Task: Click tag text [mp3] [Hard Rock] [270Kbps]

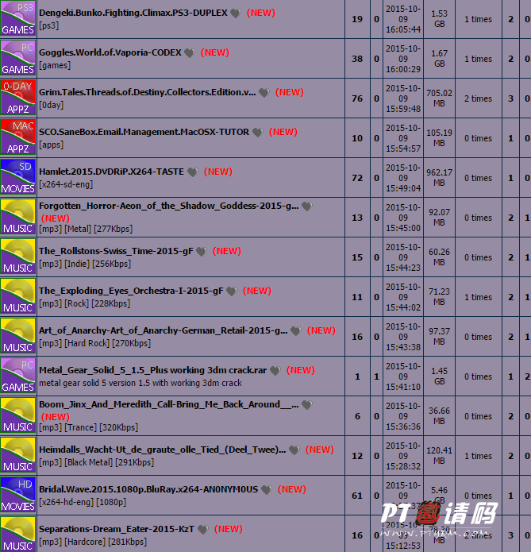Action: (x=94, y=344)
